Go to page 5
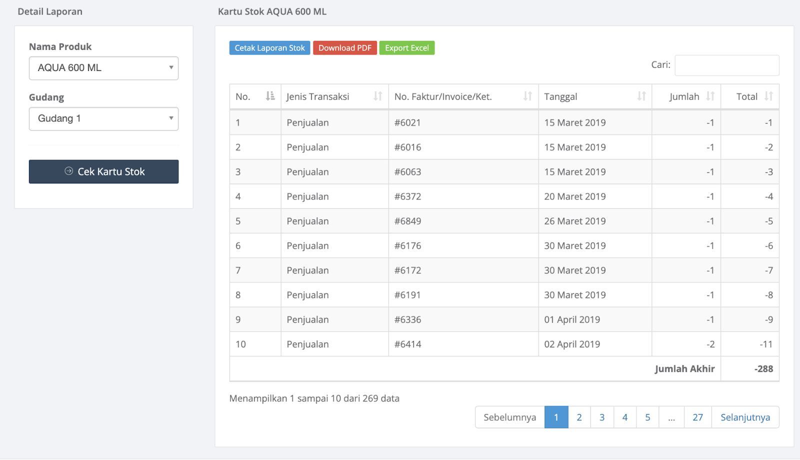 tap(647, 417)
